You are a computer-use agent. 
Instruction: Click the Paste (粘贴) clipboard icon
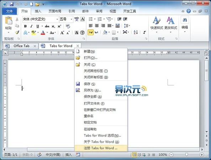(x=9, y=21)
